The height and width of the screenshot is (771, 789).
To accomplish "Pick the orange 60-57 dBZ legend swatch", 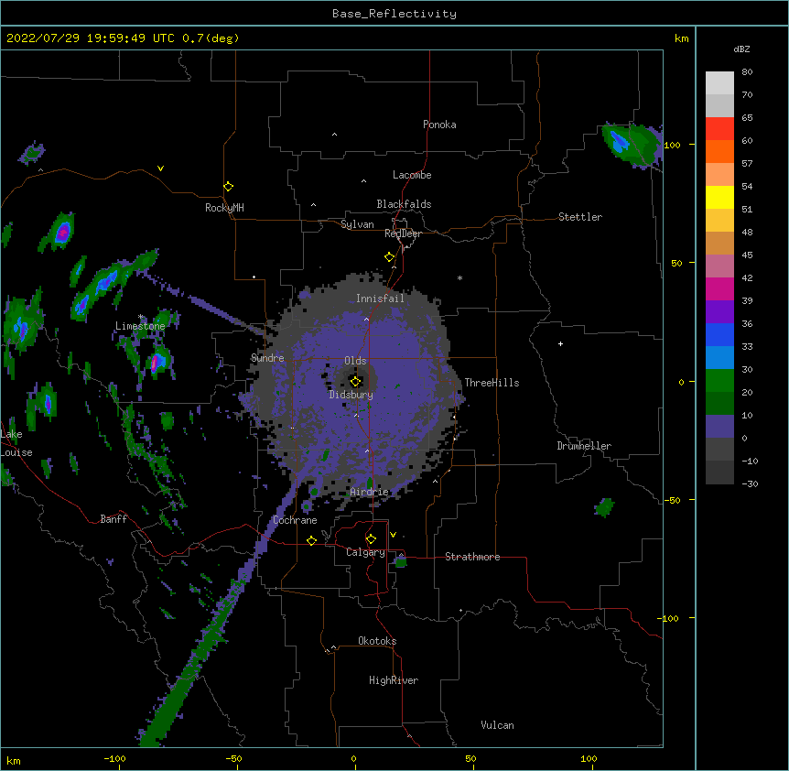I will tap(719, 151).
